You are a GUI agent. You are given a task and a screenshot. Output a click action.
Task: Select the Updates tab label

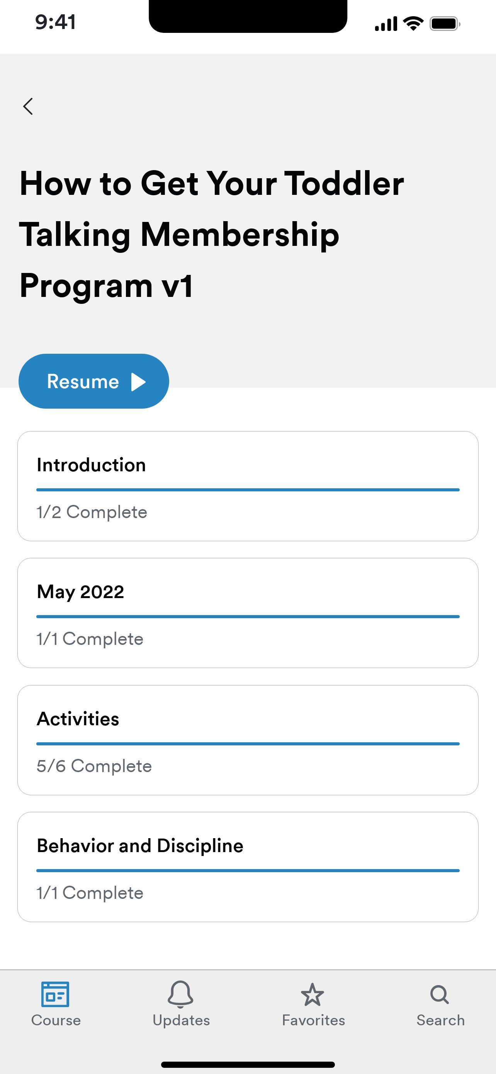pyautogui.click(x=181, y=1020)
